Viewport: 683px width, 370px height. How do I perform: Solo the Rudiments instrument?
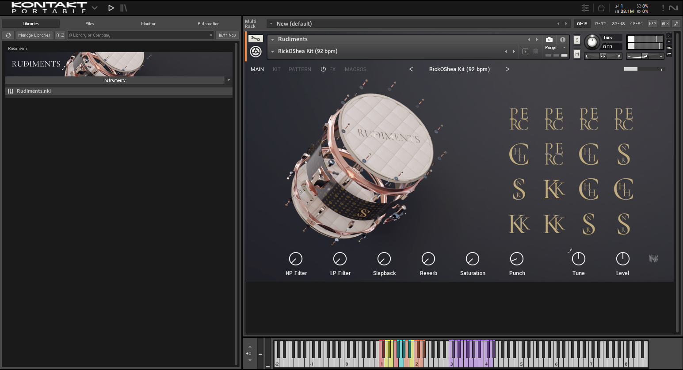(577, 40)
